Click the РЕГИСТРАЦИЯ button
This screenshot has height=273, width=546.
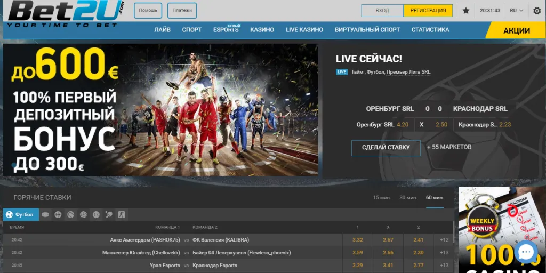point(428,11)
